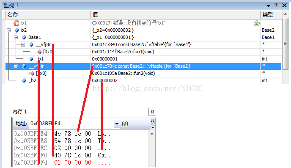This screenshot has height=168, width=291.
Task: Click the Watch 1 panel title
Action: [11, 6]
